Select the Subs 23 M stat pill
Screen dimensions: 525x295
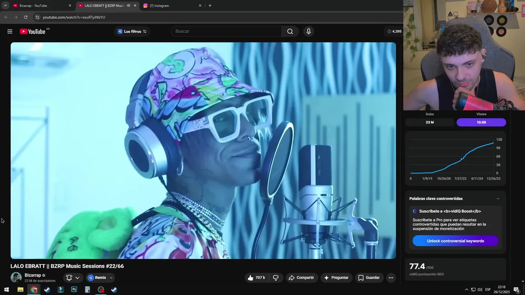coord(429,122)
